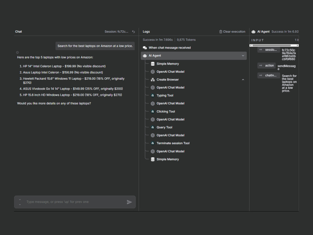Viewport: 313px width, 235px height.
Task: Collapse the AI Agent log entry chevron
Action: coord(243,56)
